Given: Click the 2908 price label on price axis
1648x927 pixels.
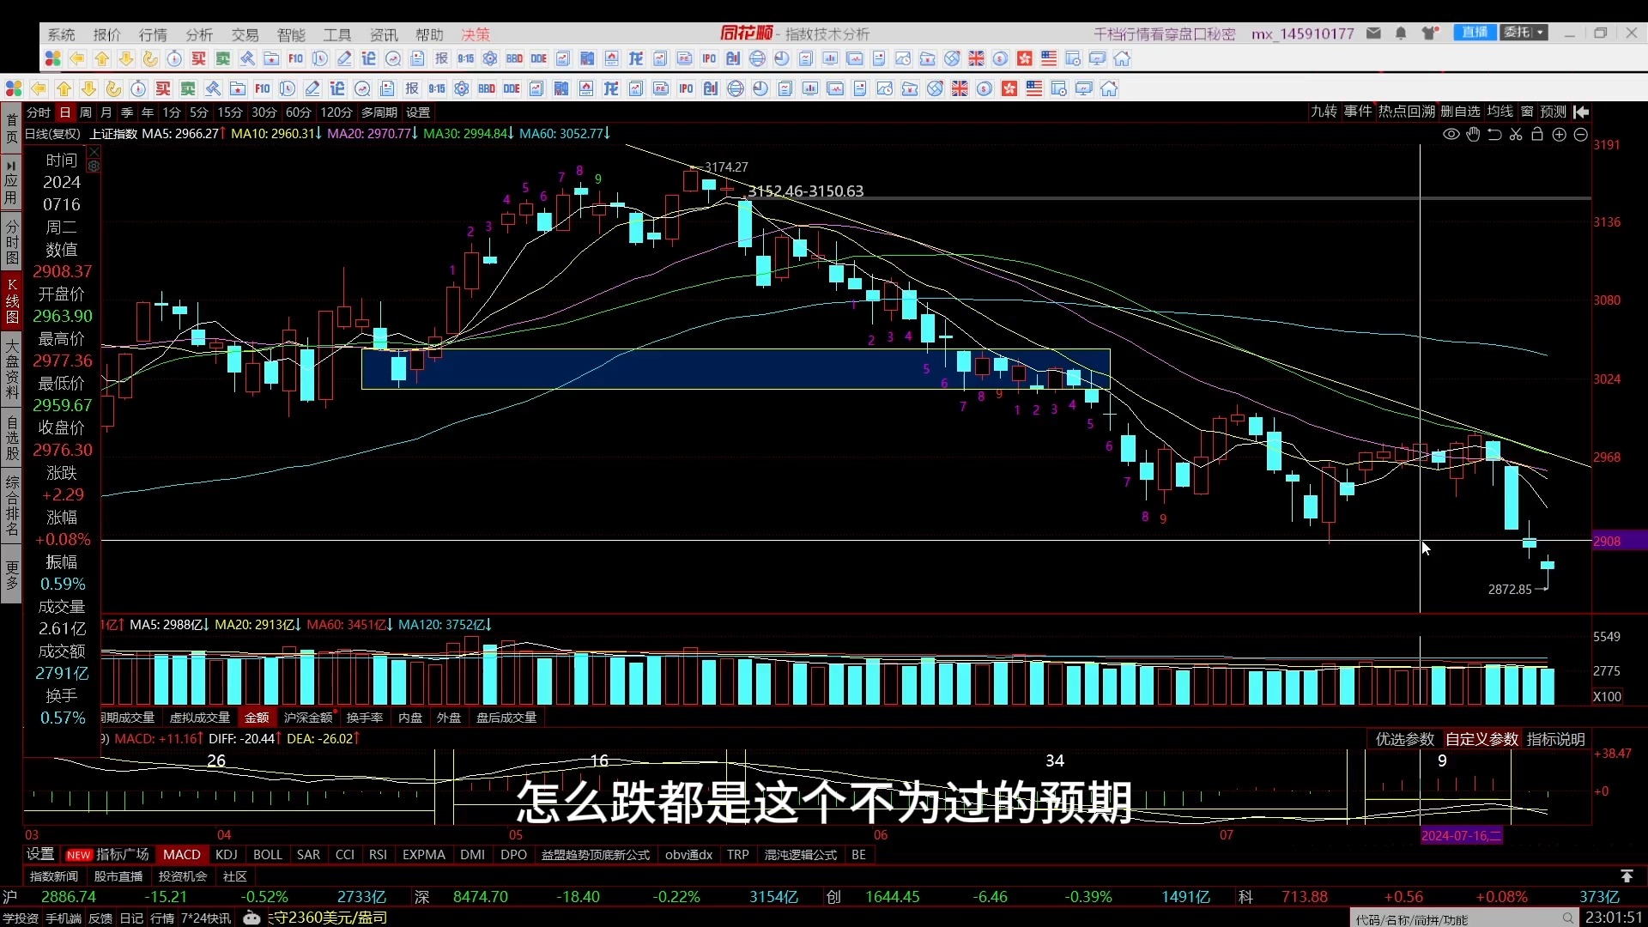Looking at the screenshot, I should (x=1619, y=541).
